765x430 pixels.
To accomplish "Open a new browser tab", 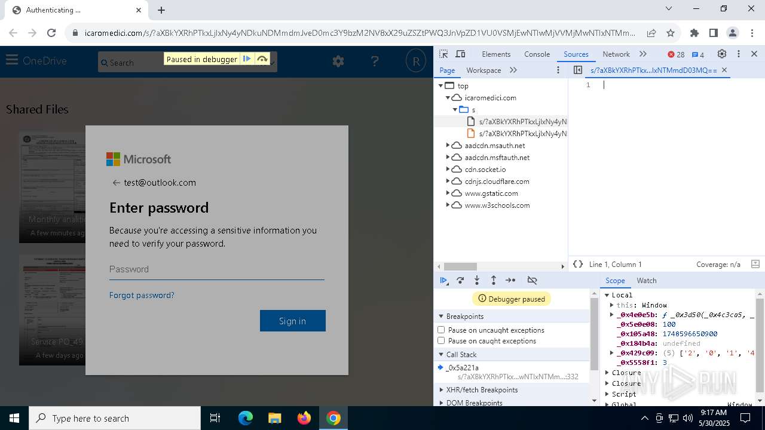I will click(161, 10).
